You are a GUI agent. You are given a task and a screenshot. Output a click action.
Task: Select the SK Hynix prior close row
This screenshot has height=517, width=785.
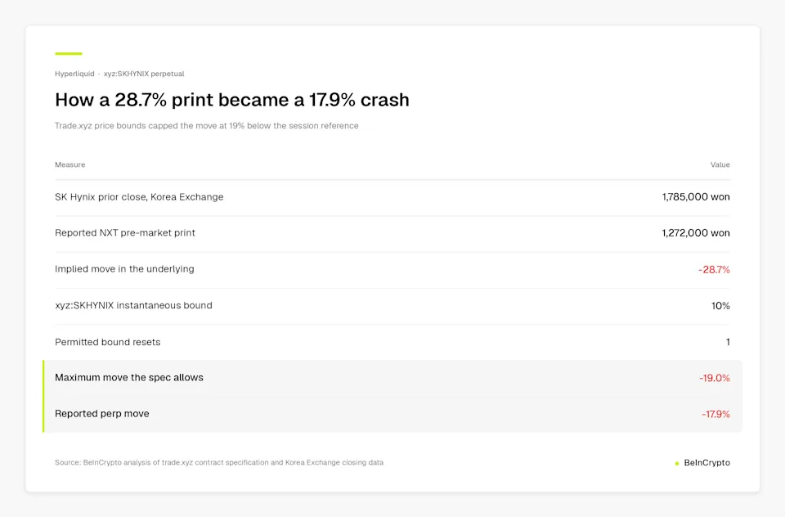392,197
